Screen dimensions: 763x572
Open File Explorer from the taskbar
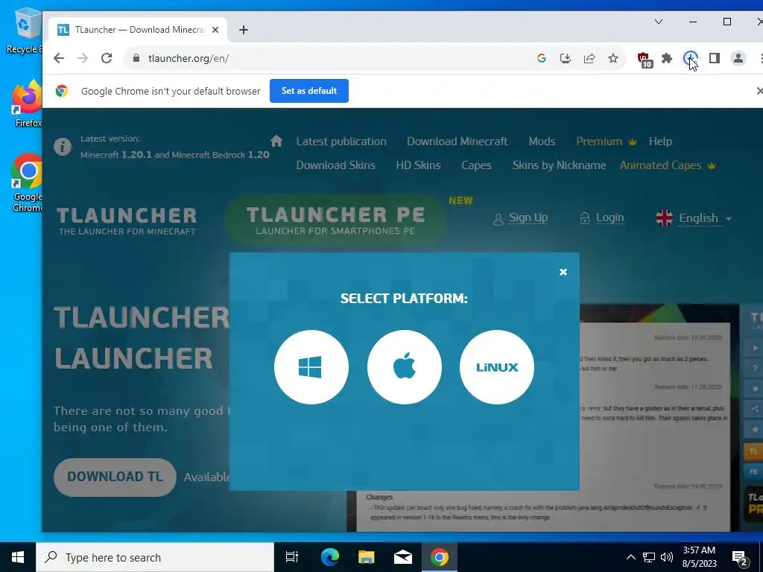point(366,557)
